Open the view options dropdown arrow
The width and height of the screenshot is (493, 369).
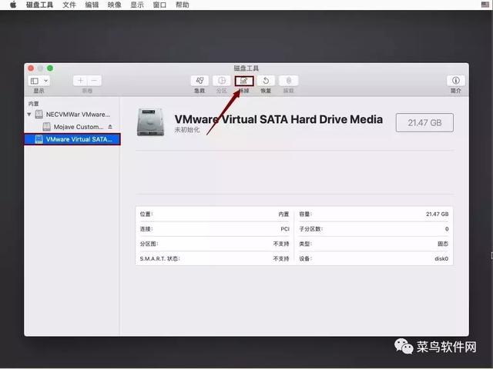(x=45, y=81)
